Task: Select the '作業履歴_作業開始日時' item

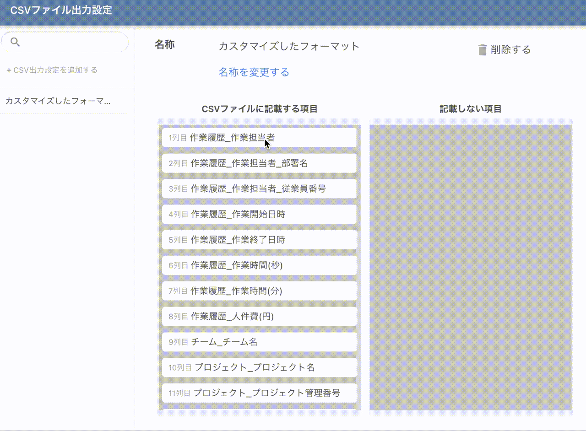Action: click(259, 214)
